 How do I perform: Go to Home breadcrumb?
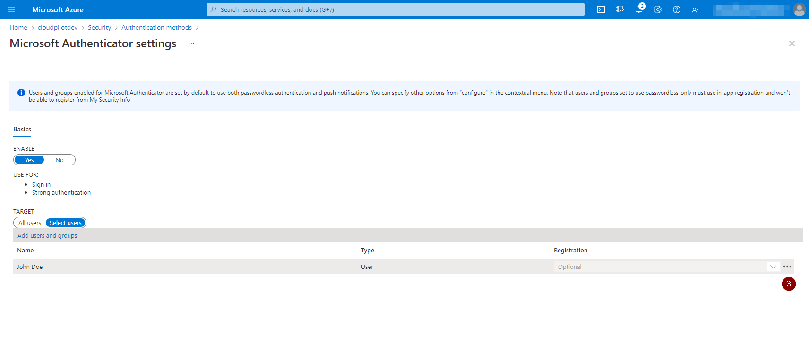(x=18, y=27)
